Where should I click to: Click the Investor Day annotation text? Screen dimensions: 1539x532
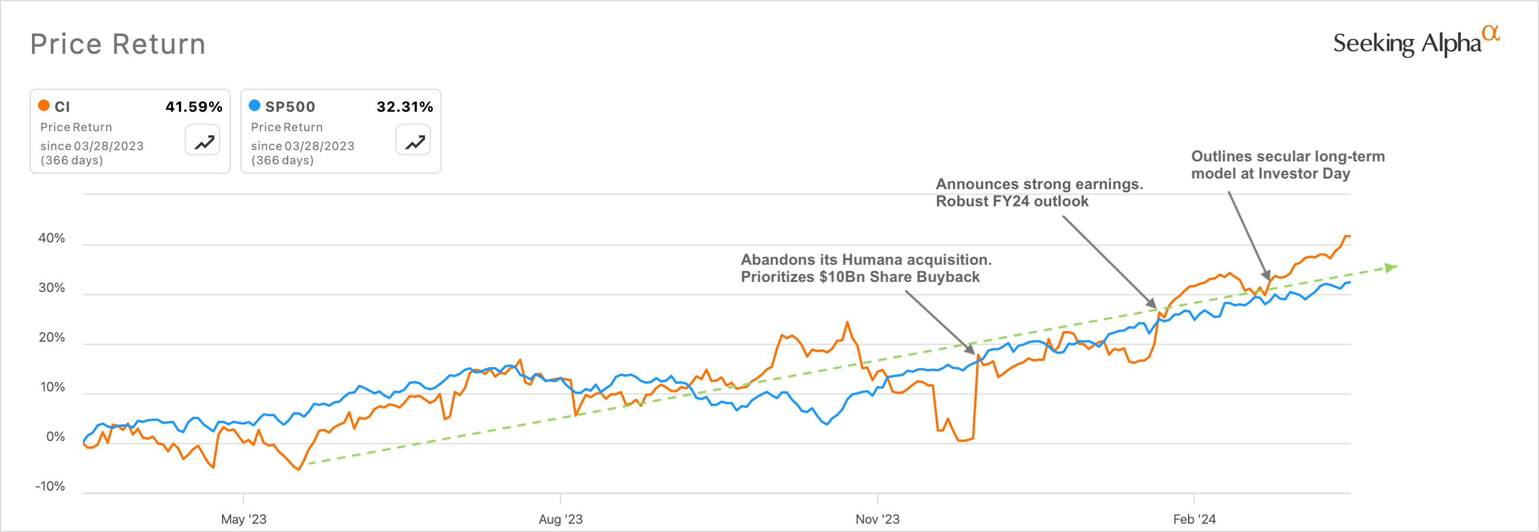[1287, 164]
